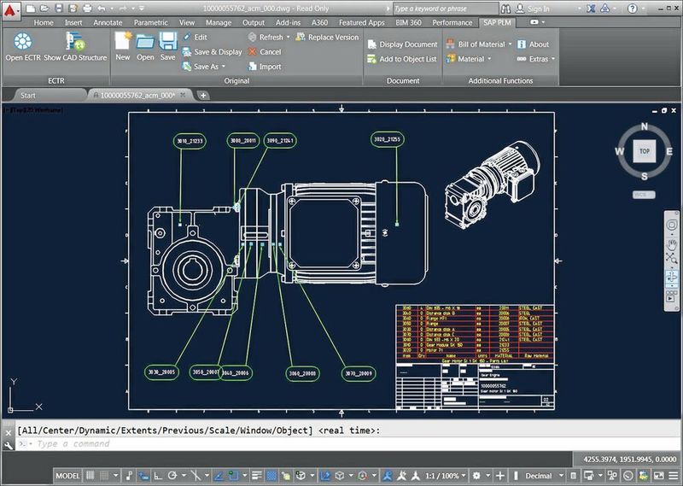The image size is (683, 486).
Task: Click the Full Navigation Wheel icon
Action: (672, 225)
